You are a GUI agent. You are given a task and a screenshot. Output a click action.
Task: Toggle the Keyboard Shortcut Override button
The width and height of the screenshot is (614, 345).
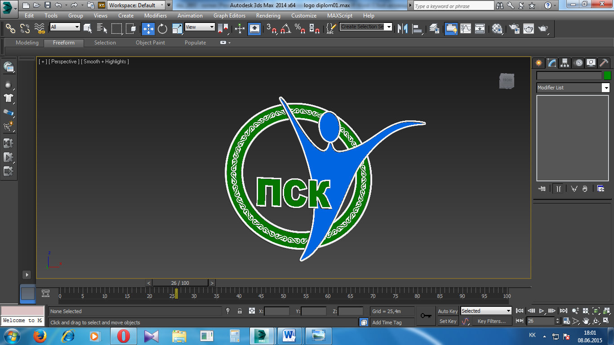pos(254,28)
